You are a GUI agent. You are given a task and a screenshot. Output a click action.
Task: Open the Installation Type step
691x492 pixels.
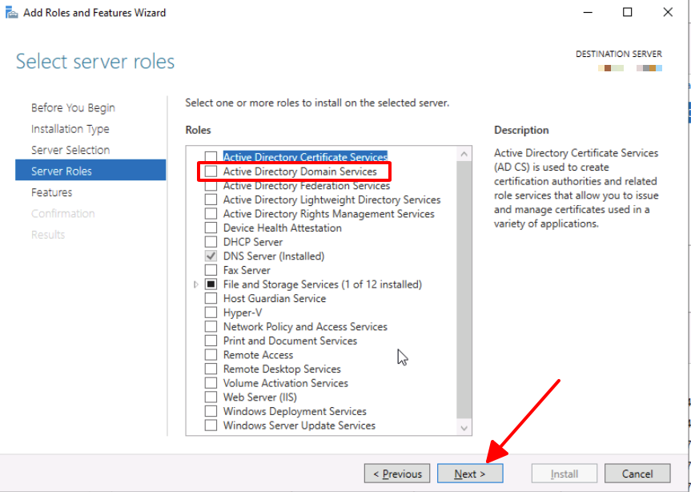(x=70, y=129)
